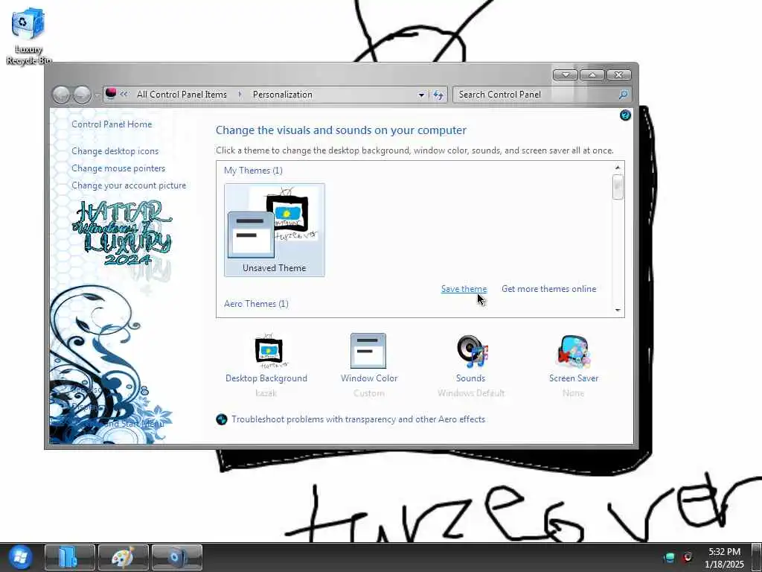Click the Desktop Background text label
Viewport: 762px width, 572px height.
pyautogui.click(x=266, y=378)
